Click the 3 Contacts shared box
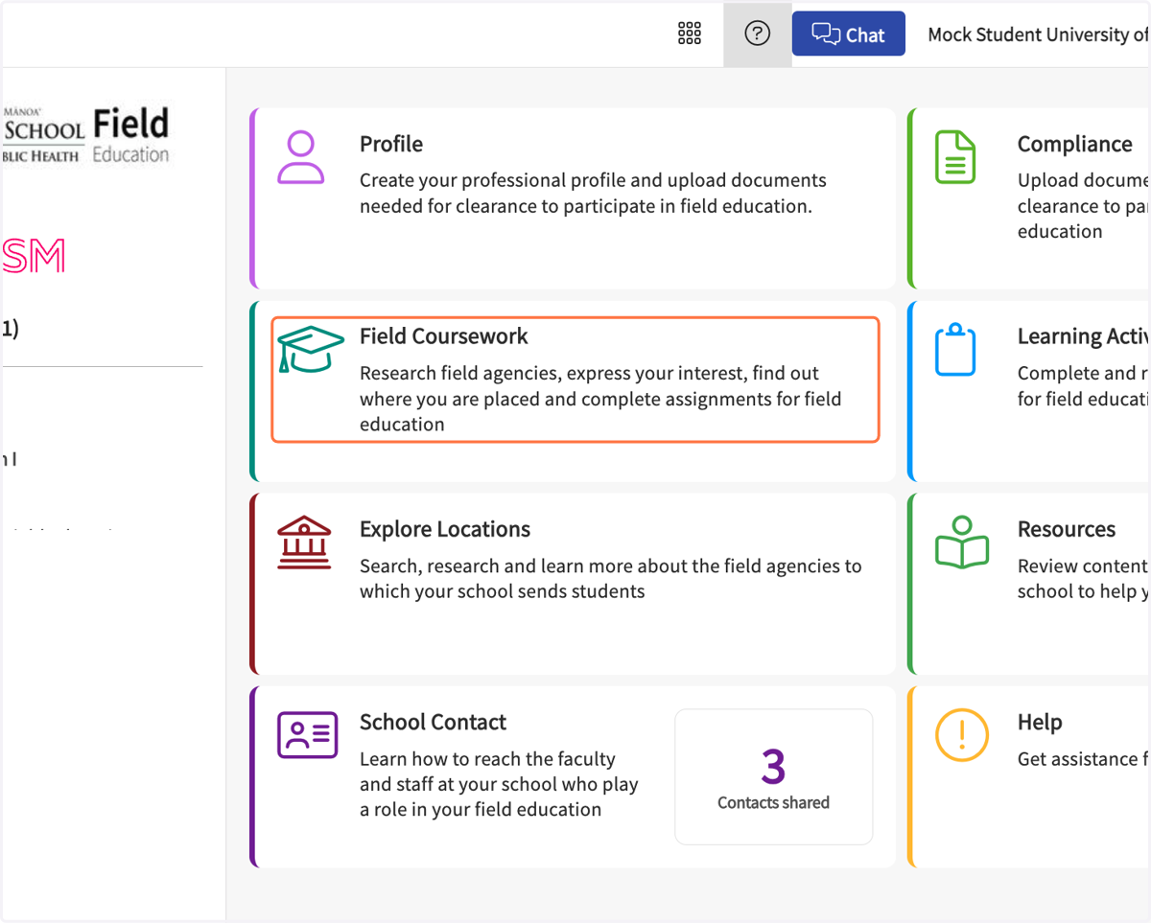The image size is (1151, 923). 774,776
